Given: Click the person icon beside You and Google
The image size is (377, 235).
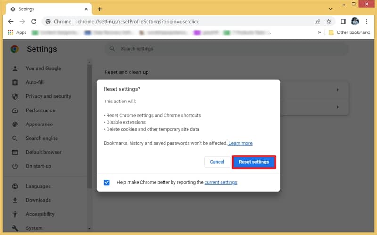Looking at the screenshot, I should click(15, 69).
